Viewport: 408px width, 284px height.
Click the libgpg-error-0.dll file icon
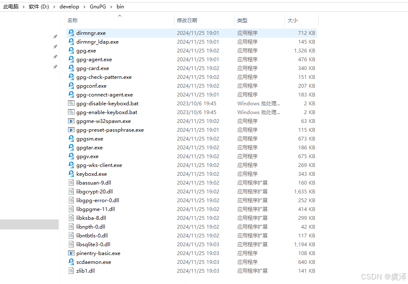[x=71, y=200]
